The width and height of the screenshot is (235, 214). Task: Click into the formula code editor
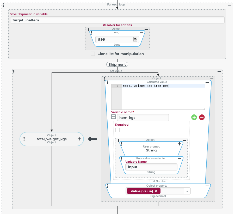click(163, 97)
